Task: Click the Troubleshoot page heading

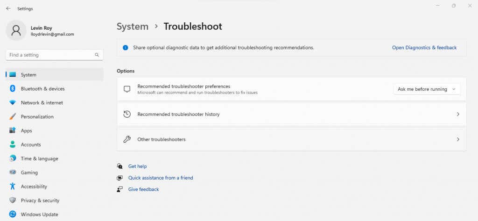Action: (193, 27)
